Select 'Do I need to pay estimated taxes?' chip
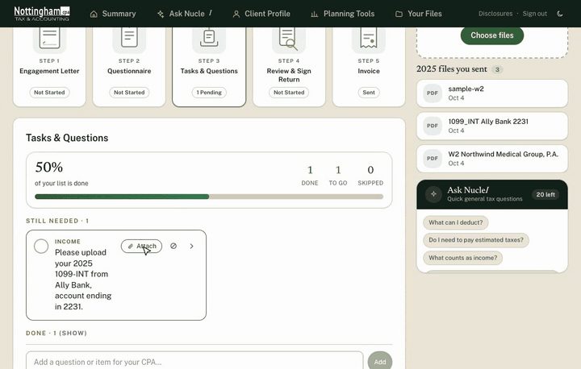Viewport: 581px width, 369px height. [x=476, y=240]
